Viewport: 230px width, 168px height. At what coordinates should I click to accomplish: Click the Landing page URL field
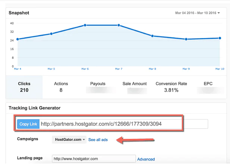tap(94, 159)
